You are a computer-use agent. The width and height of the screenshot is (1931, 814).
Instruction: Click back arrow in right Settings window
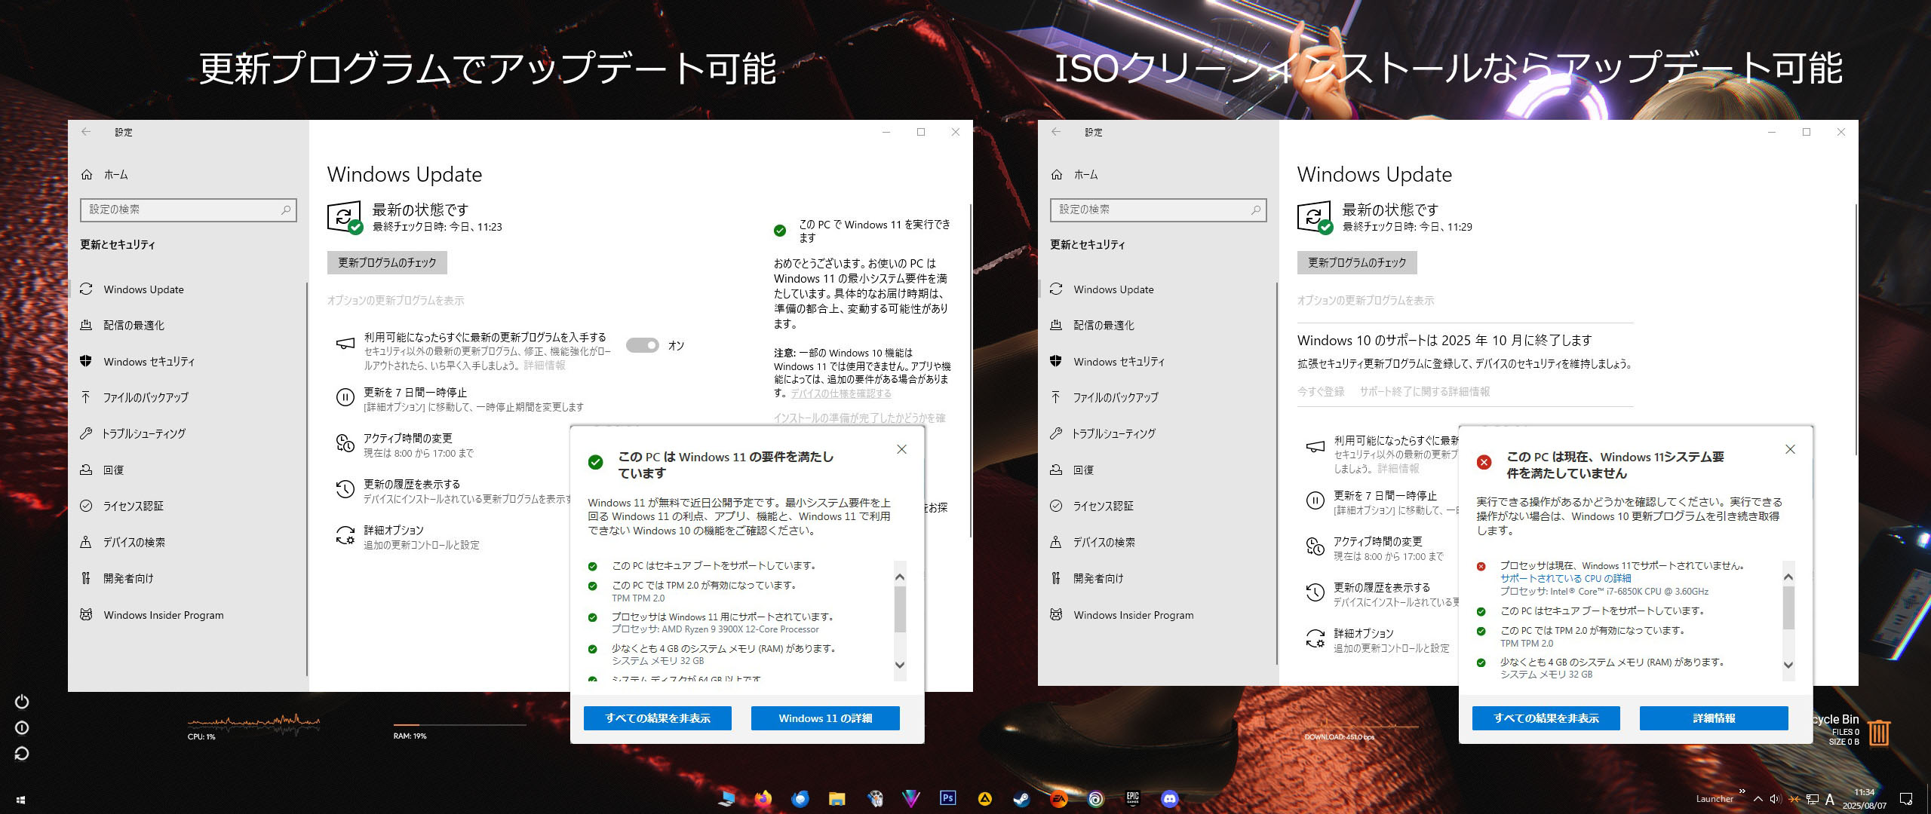[x=1056, y=132]
